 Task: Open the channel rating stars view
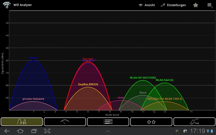pos(151,121)
